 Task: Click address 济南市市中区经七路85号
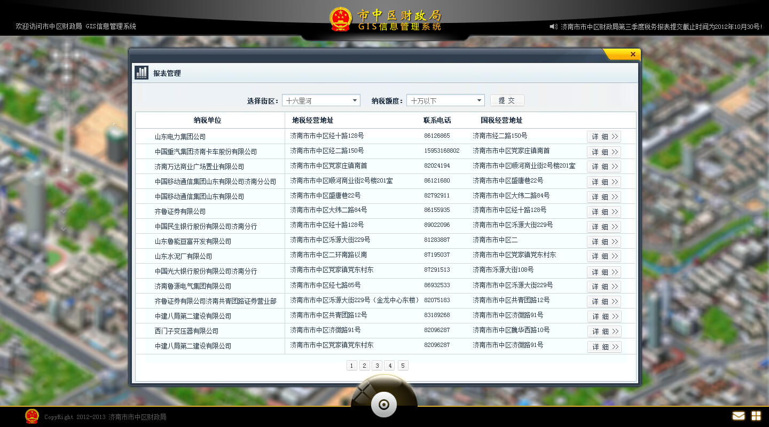point(325,285)
